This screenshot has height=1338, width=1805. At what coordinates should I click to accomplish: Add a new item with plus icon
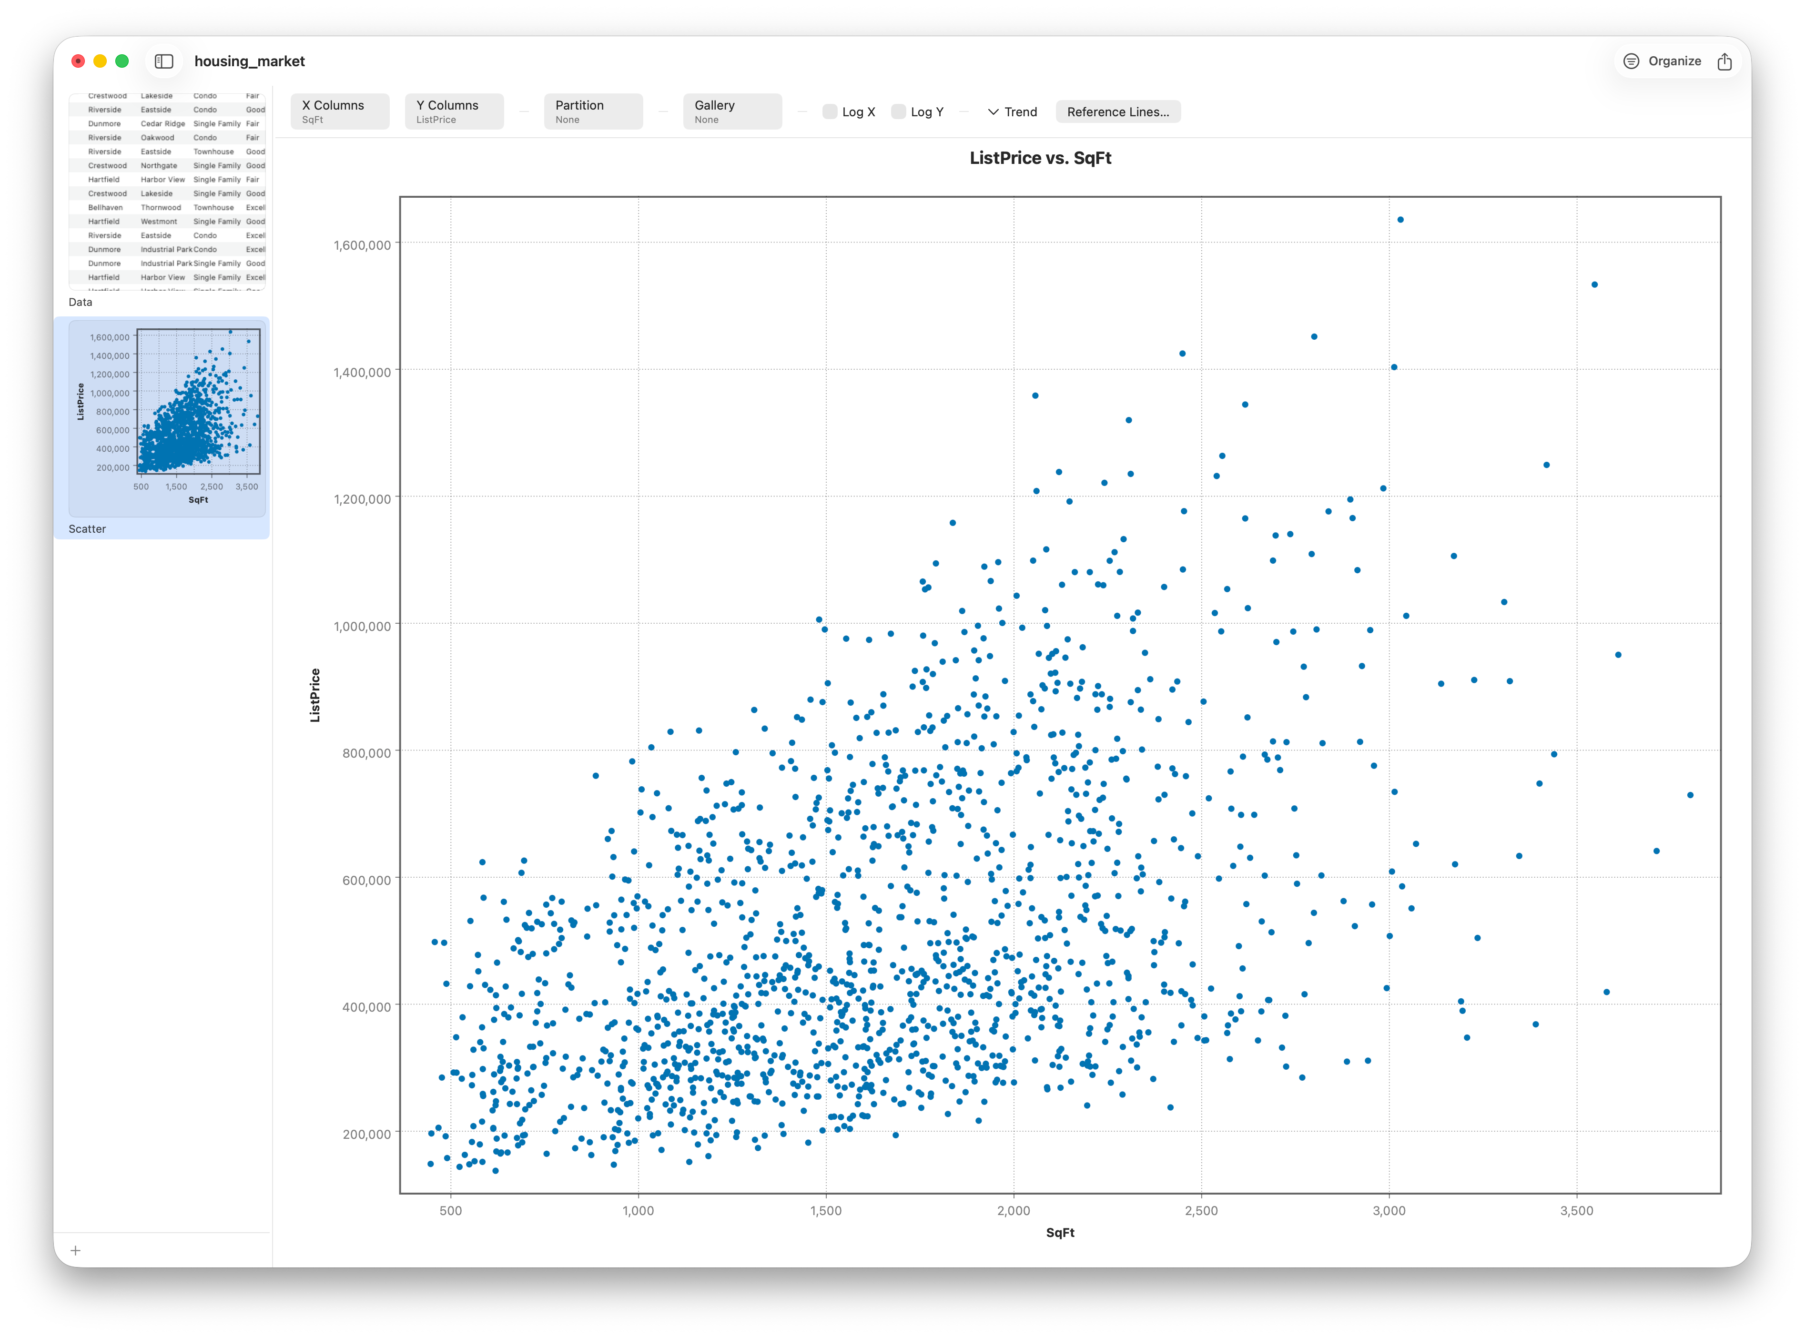(x=75, y=1250)
